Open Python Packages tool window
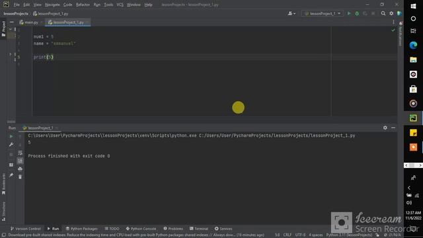 point(82,229)
